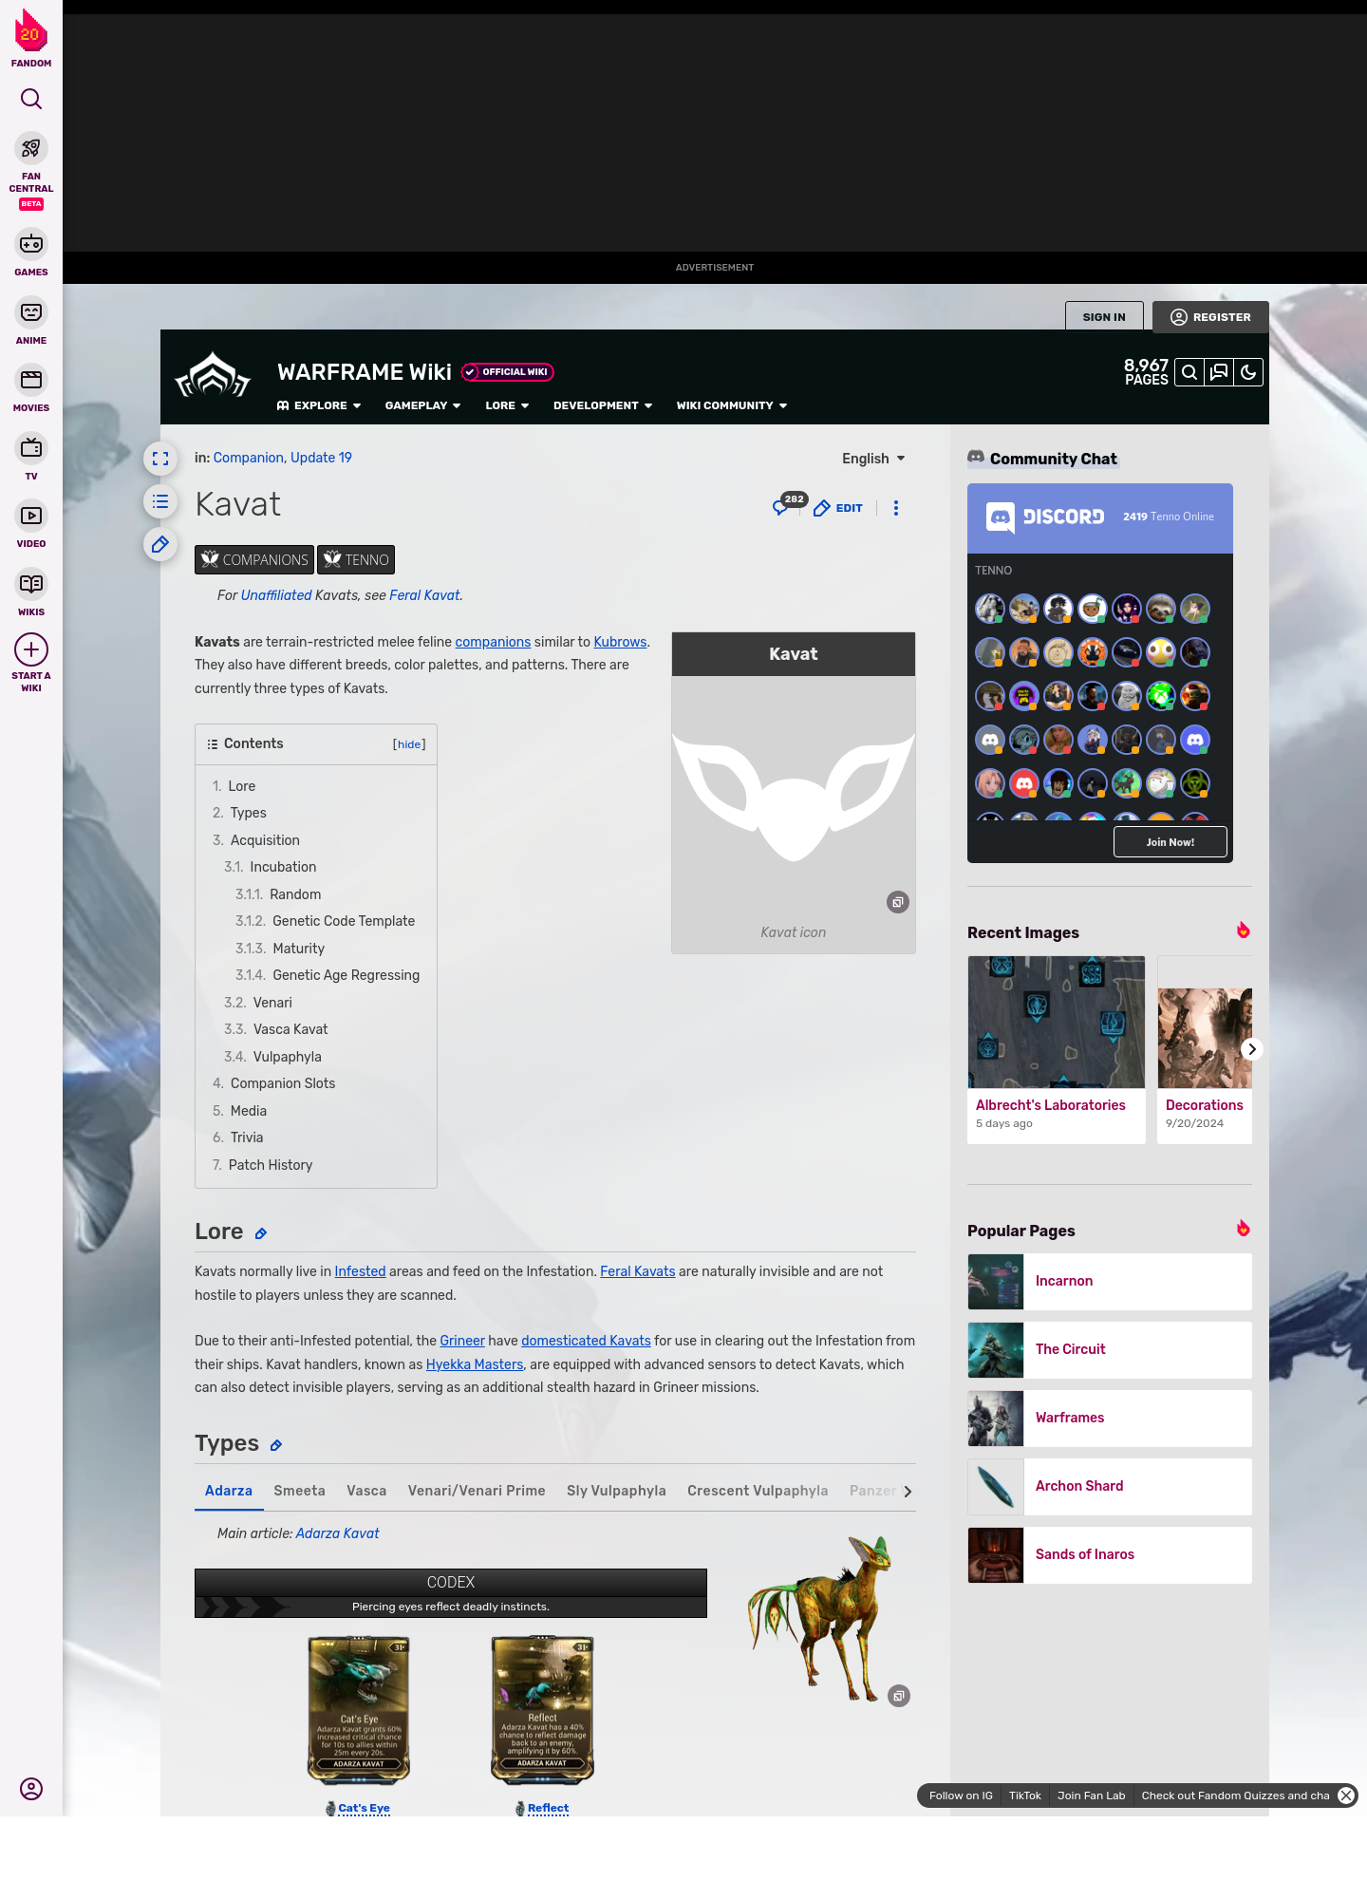The width and height of the screenshot is (1367, 1899).
Task: Open the Movies clapperboard icon
Action: (x=31, y=380)
